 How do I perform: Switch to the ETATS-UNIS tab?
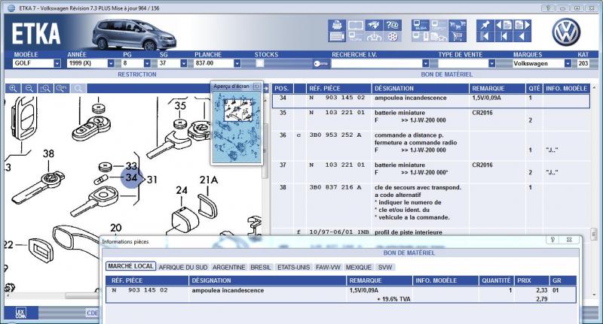293,268
